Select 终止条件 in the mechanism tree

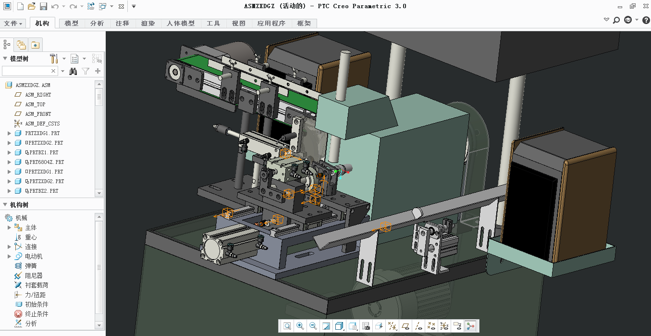click(x=37, y=314)
